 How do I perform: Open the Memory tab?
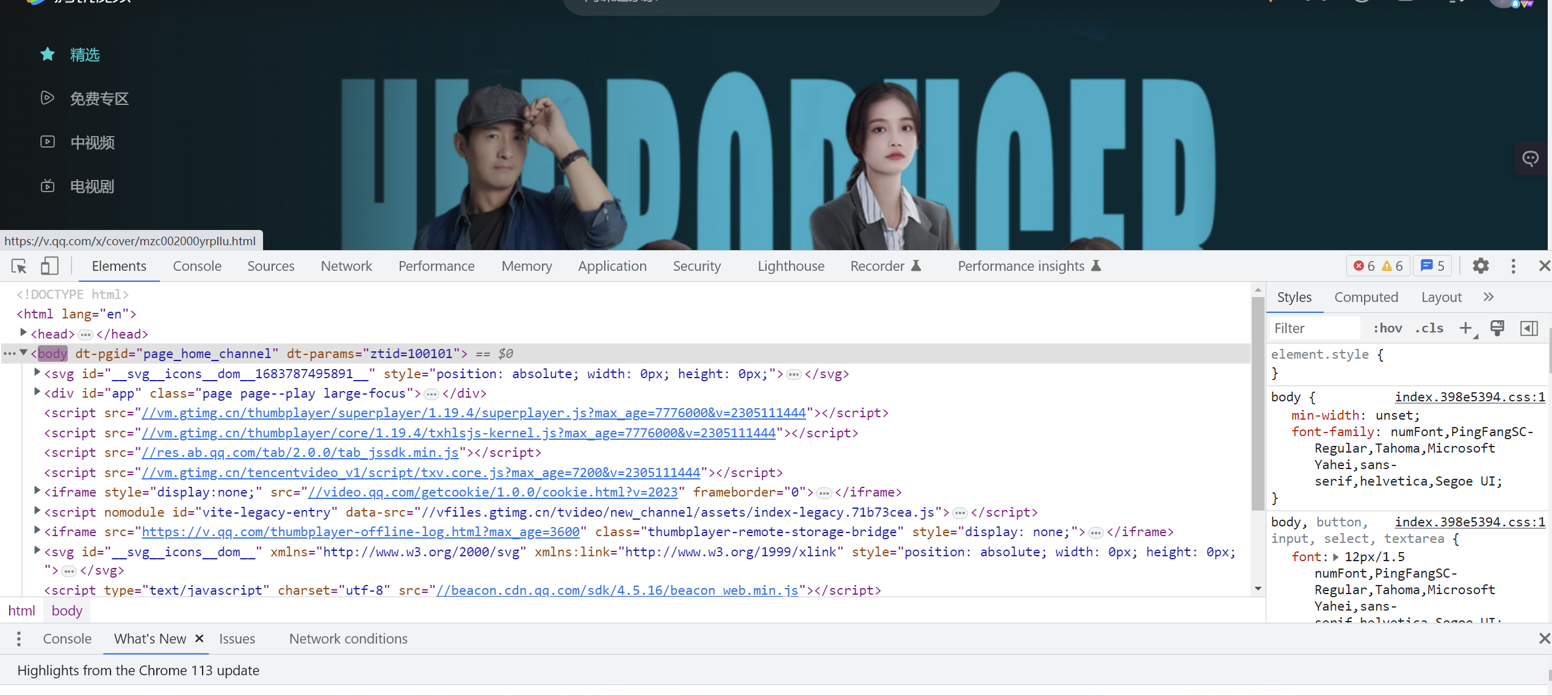point(527,266)
